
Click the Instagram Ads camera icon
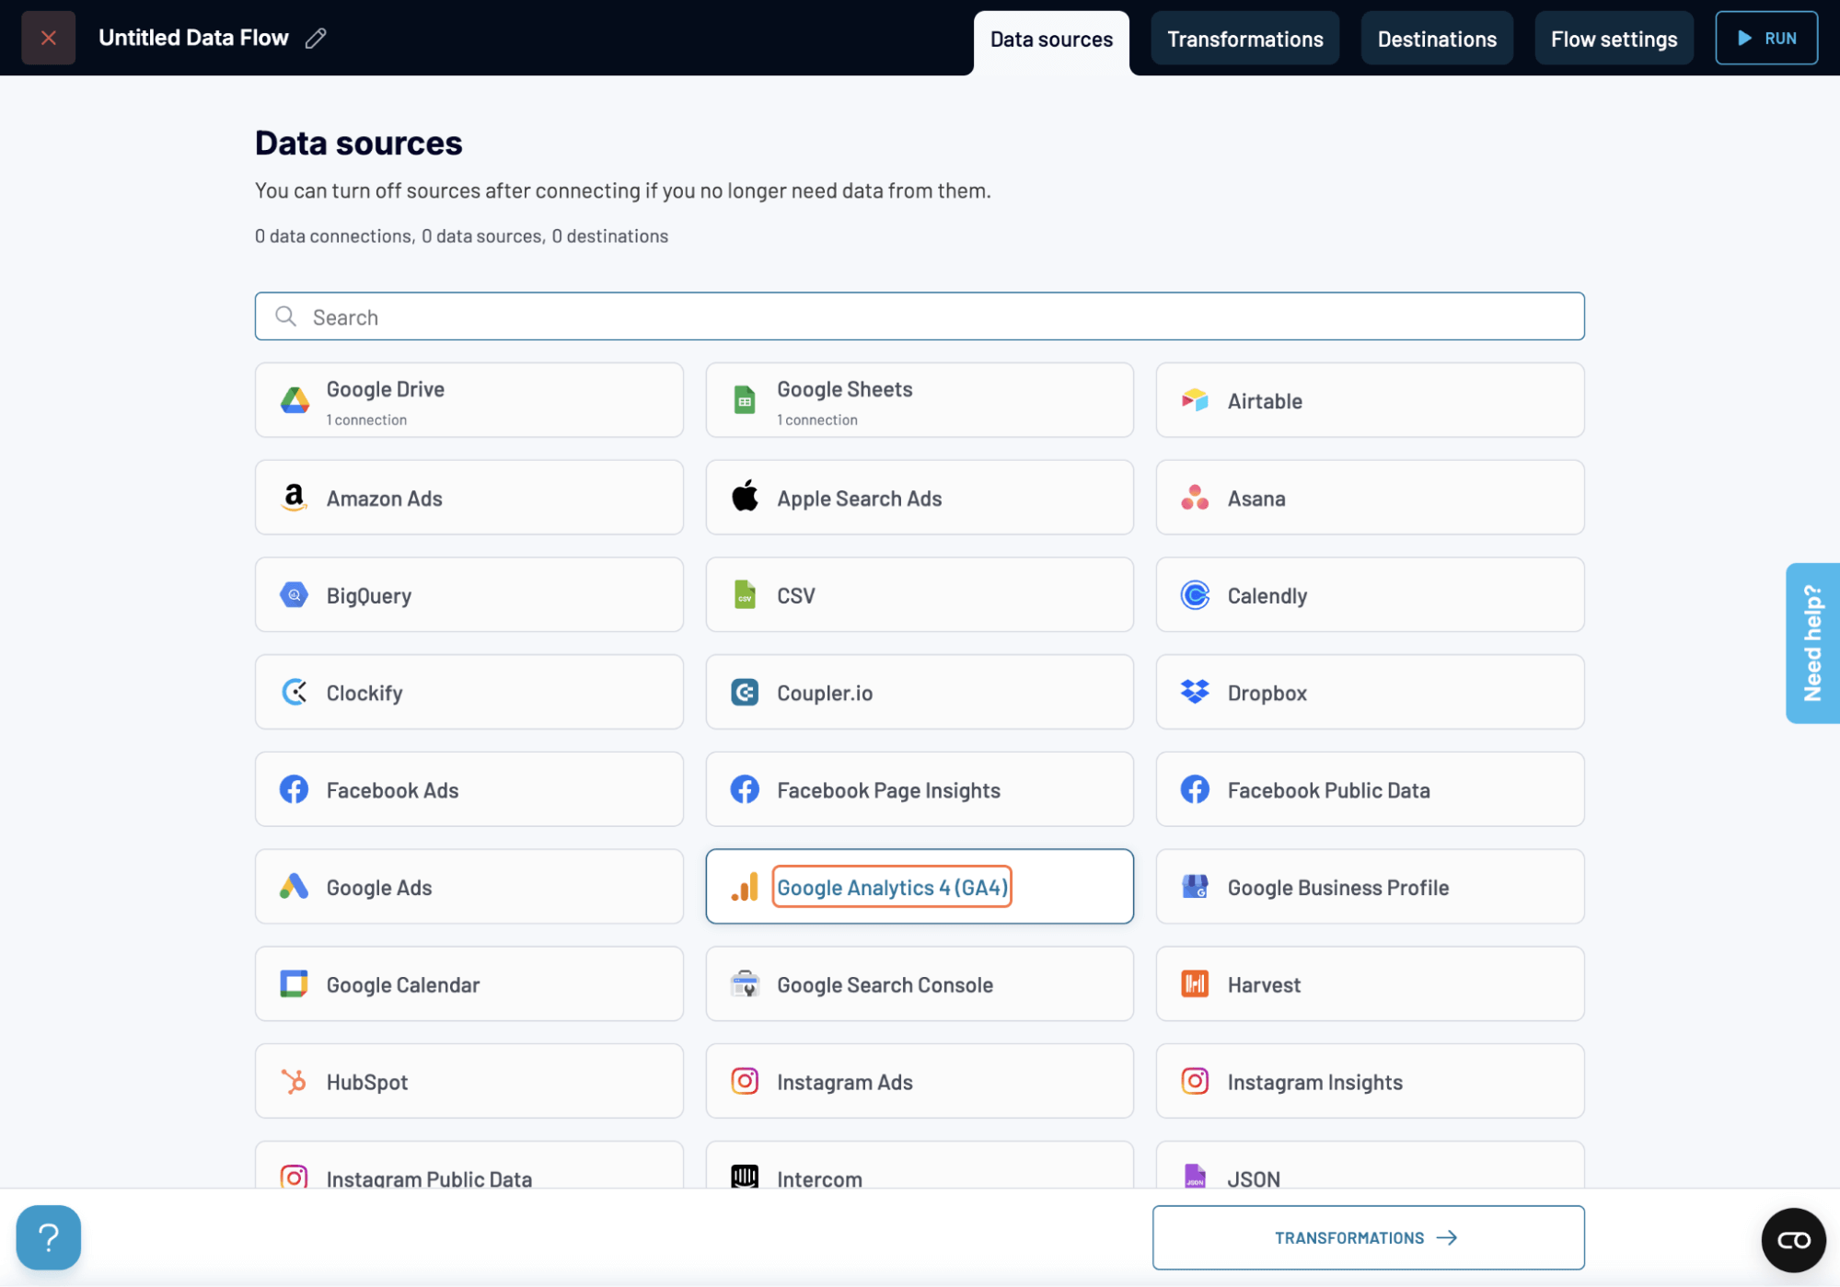point(744,1081)
